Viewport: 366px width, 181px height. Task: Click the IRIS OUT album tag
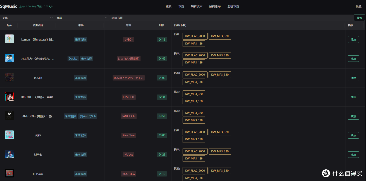point(129,97)
